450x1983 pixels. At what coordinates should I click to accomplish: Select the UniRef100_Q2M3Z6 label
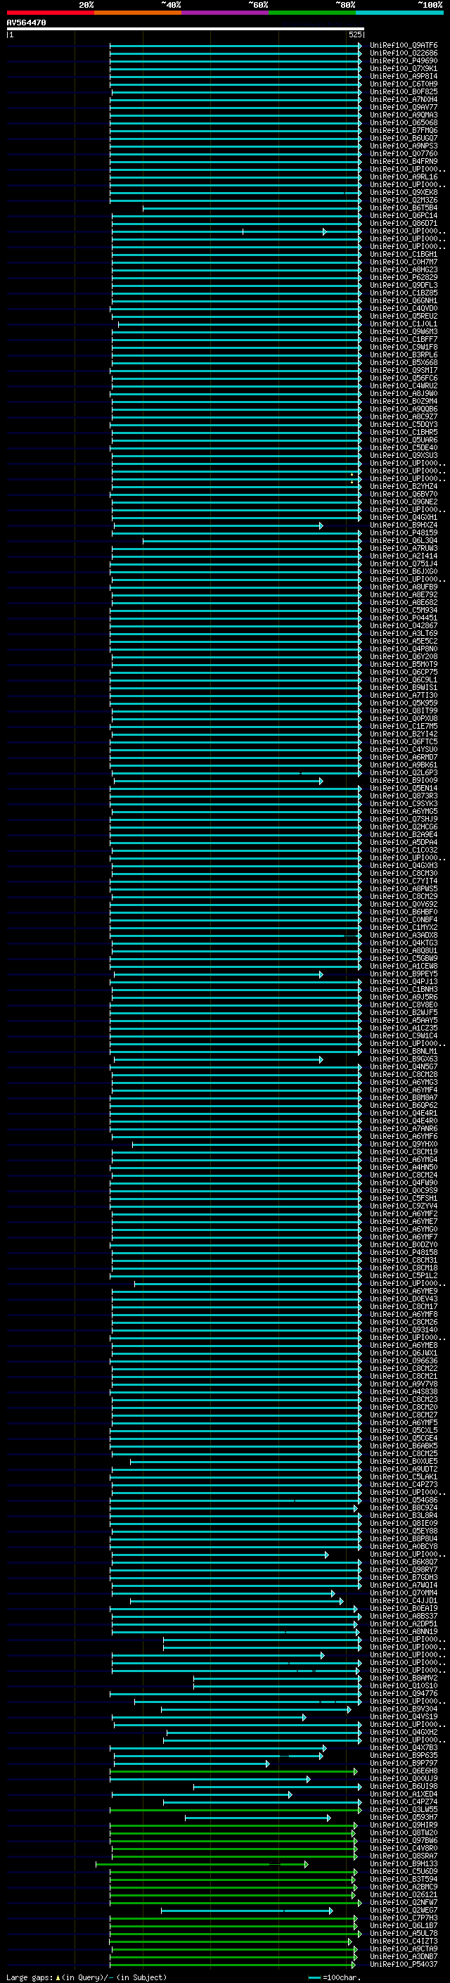point(404,200)
